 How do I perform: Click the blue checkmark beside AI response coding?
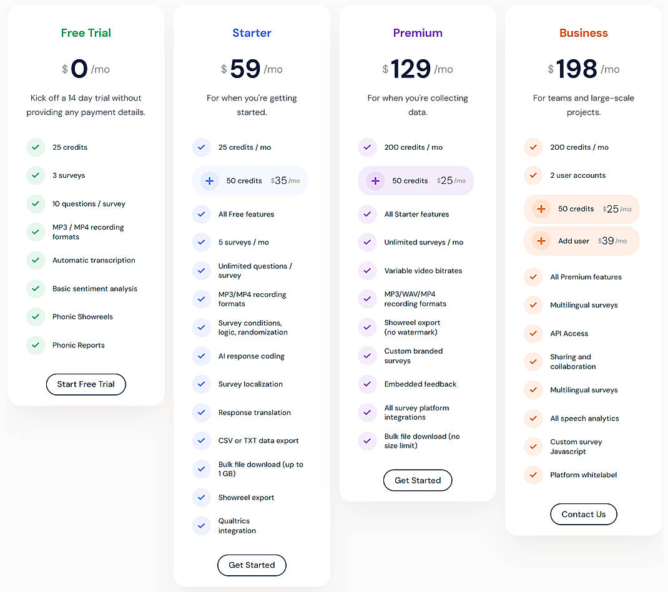pyautogui.click(x=202, y=356)
